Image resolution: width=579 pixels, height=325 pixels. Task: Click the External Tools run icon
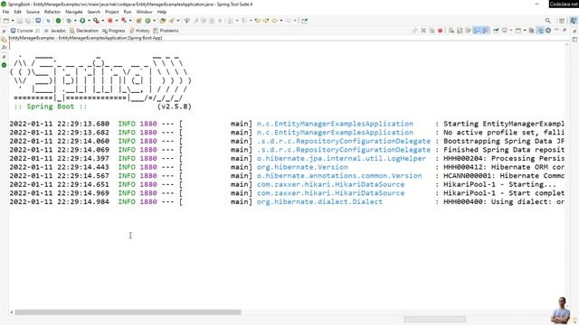(97, 21)
